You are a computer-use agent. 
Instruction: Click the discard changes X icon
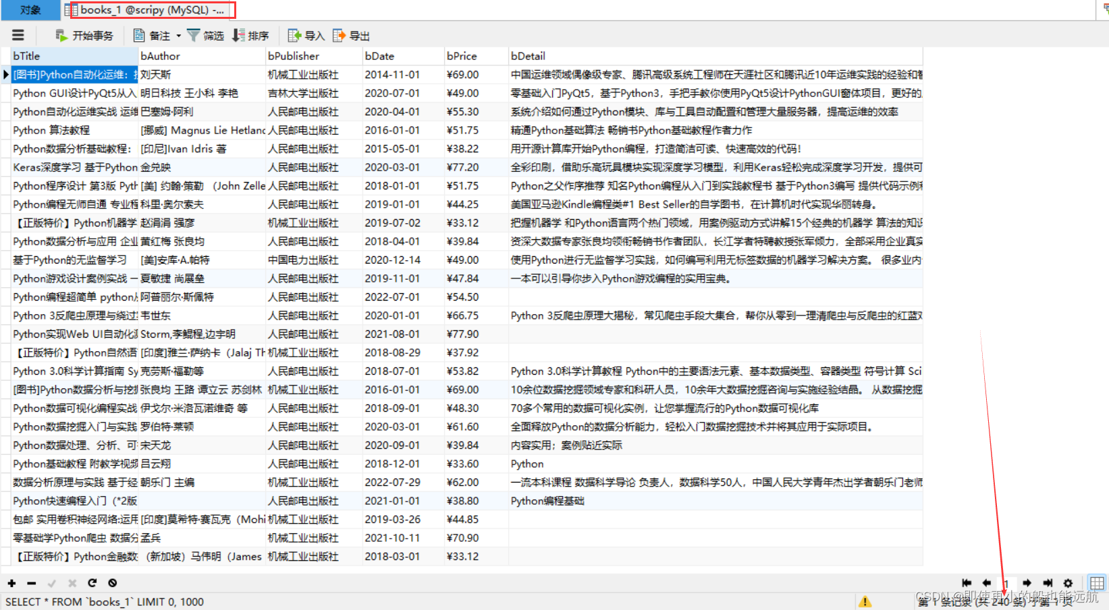pyautogui.click(x=72, y=583)
